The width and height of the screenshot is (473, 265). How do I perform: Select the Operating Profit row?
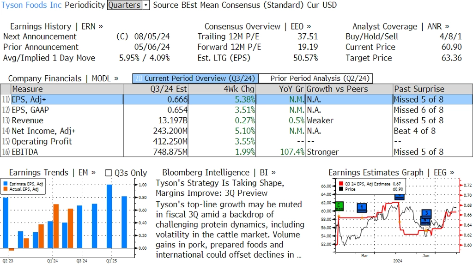(236, 141)
